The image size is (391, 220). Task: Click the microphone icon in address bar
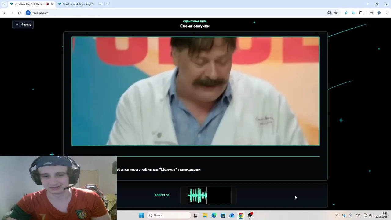(28, 13)
